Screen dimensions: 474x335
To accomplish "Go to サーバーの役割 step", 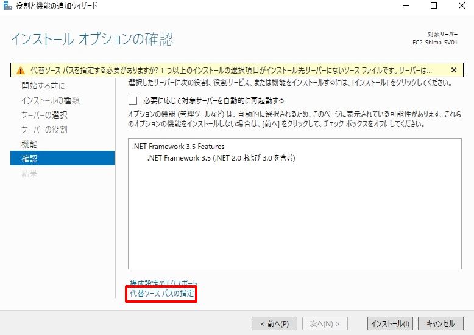I will click(x=44, y=130).
